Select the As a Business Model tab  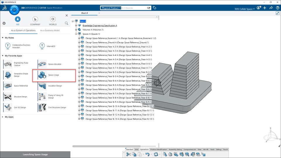[50, 30]
